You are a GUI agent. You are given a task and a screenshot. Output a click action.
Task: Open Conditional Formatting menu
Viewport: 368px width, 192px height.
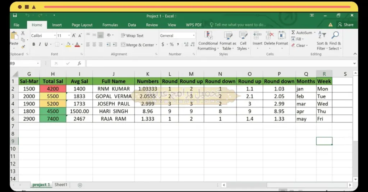(208, 41)
